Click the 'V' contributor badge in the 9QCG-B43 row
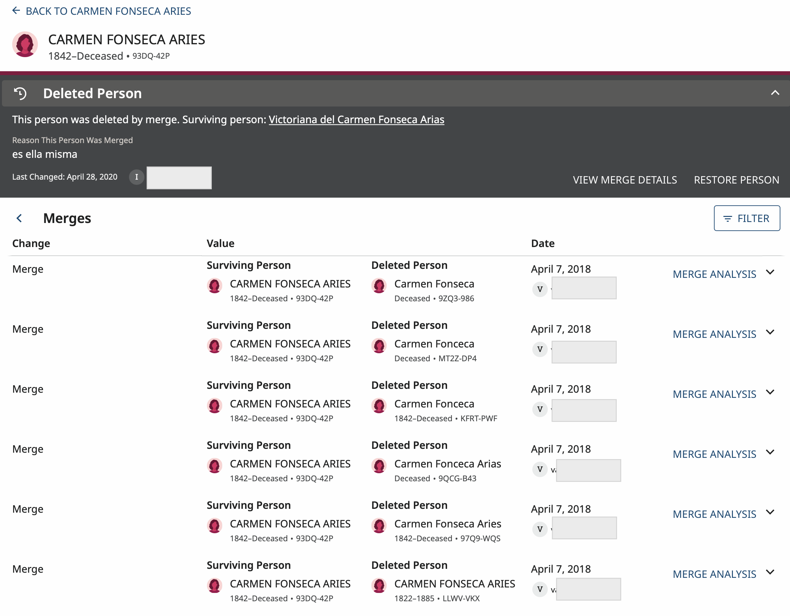This screenshot has width=790, height=616. [x=540, y=469]
